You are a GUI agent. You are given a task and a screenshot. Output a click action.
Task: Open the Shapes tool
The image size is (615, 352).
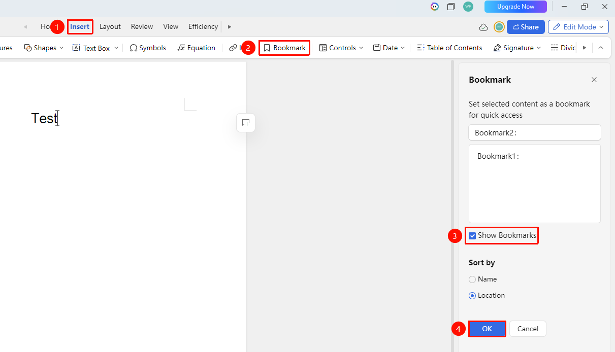(x=44, y=48)
